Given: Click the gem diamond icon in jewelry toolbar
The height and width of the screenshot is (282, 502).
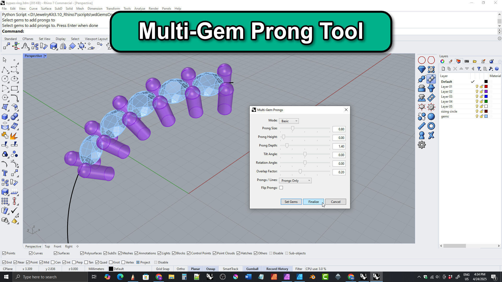Looking at the screenshot, I should 421,69.
